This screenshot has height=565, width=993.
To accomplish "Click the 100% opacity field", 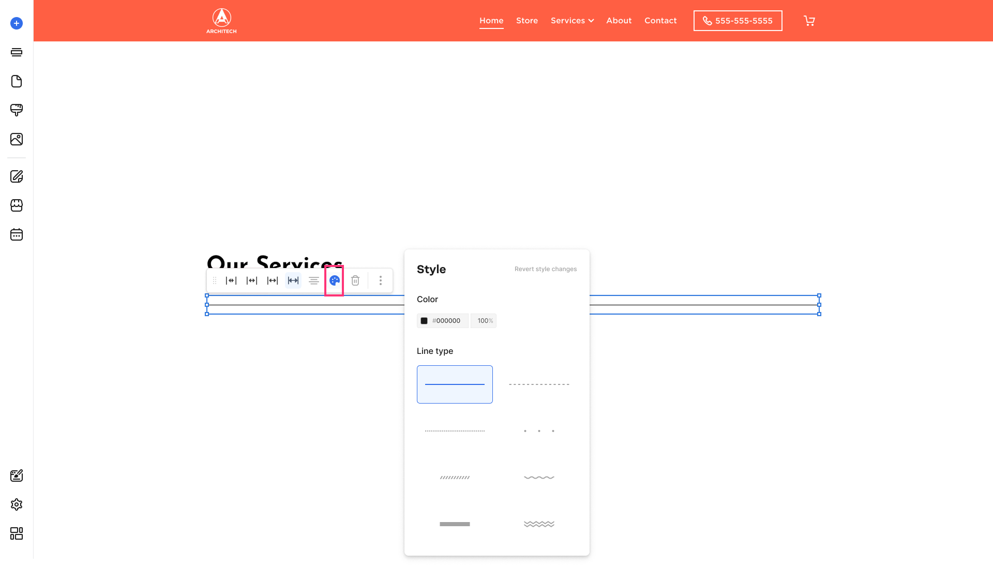I will (484, 321).
